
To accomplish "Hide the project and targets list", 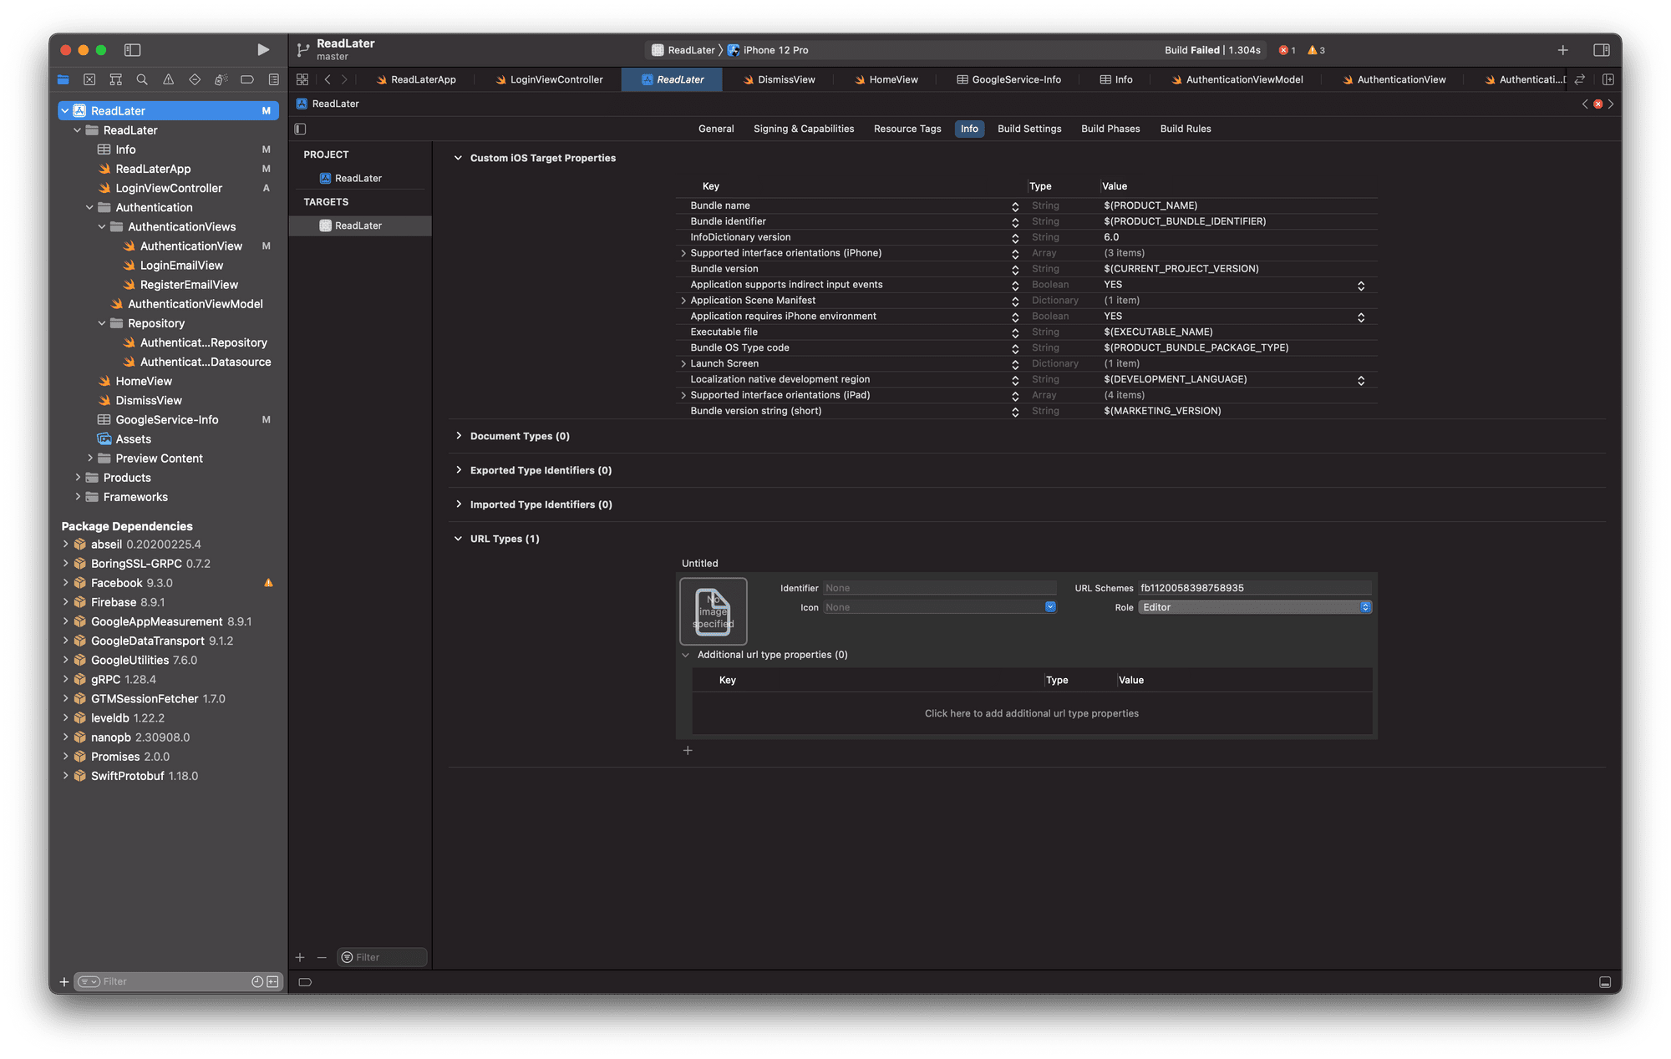I will coord(301,129).
